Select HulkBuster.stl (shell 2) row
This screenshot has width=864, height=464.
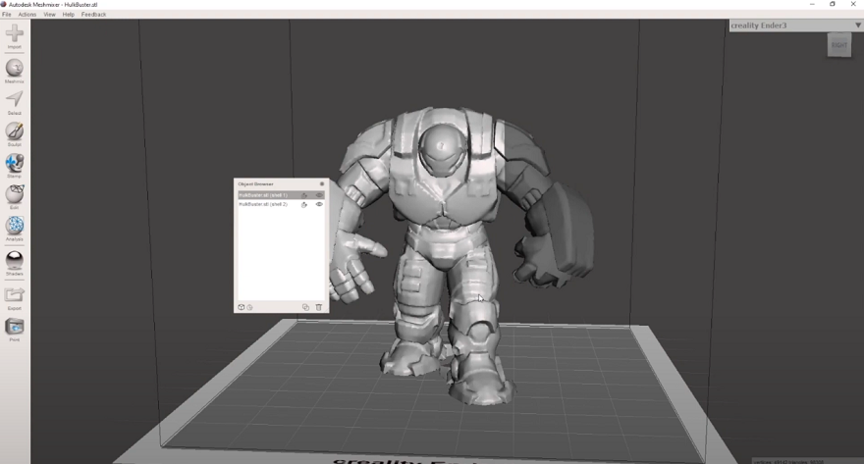tap(281, 204)
